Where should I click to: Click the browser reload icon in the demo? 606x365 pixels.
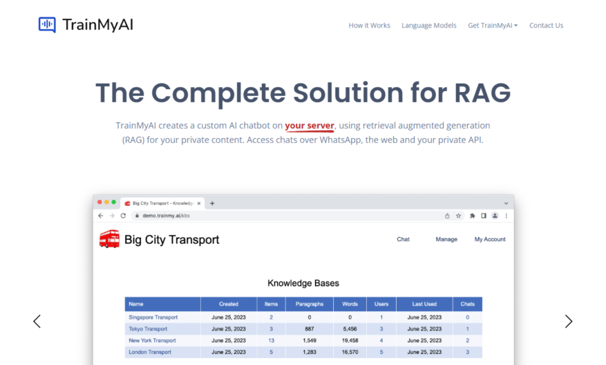[x=123, y=216]
